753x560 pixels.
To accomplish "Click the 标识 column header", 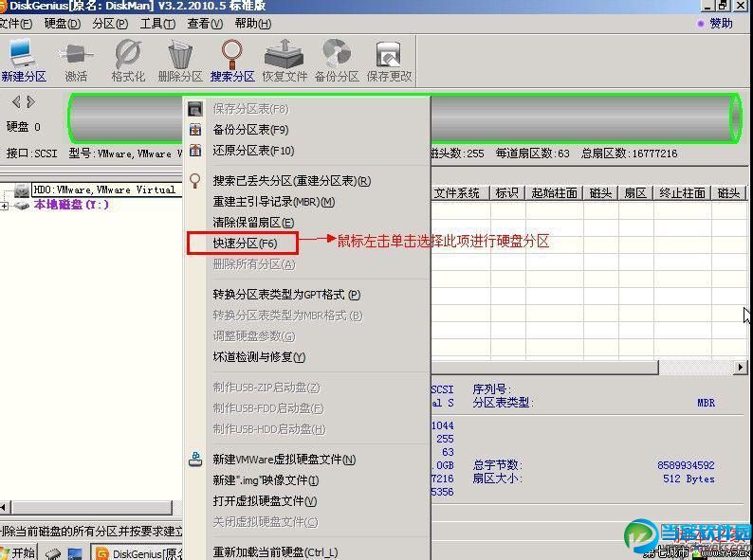I will pos(506,193).
